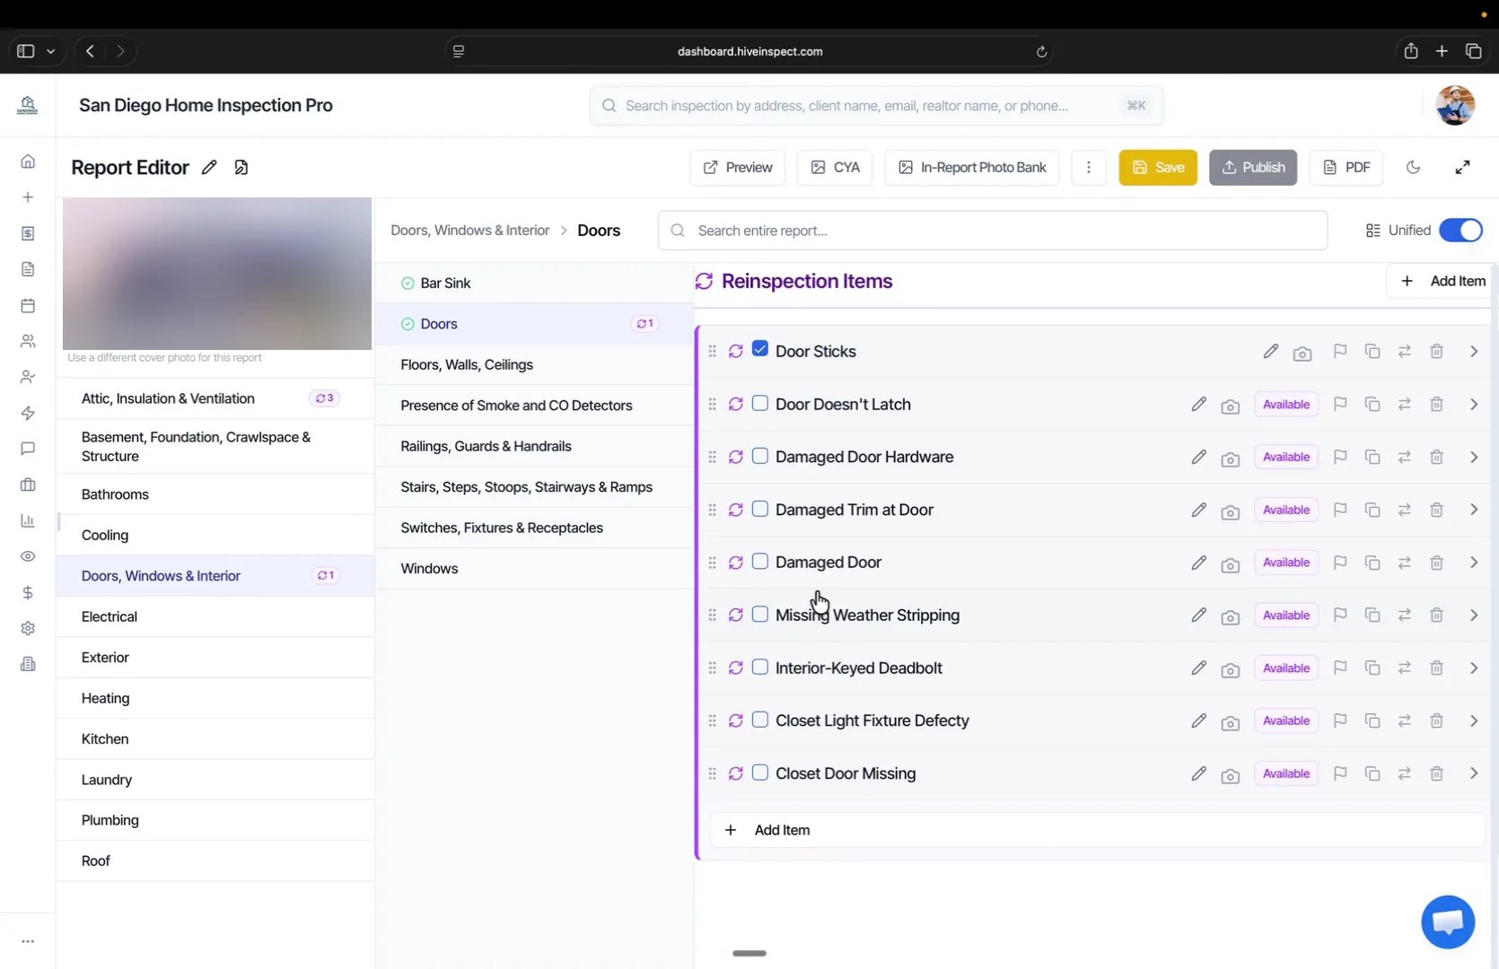Screen dimensions: 1499x969
Task: Expand the Damaged Door row chevron
Action: [x=1473, y=563]
